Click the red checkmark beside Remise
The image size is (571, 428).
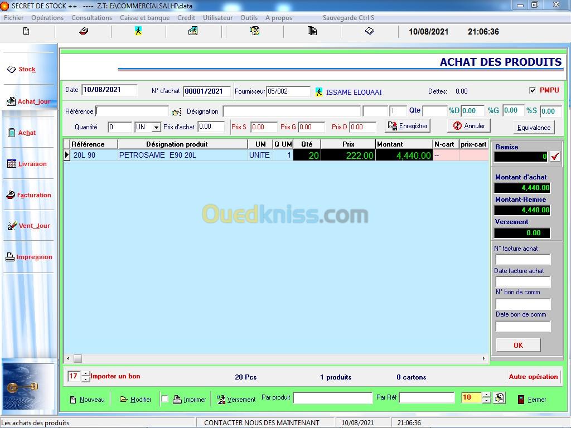(x=555, y=157)
